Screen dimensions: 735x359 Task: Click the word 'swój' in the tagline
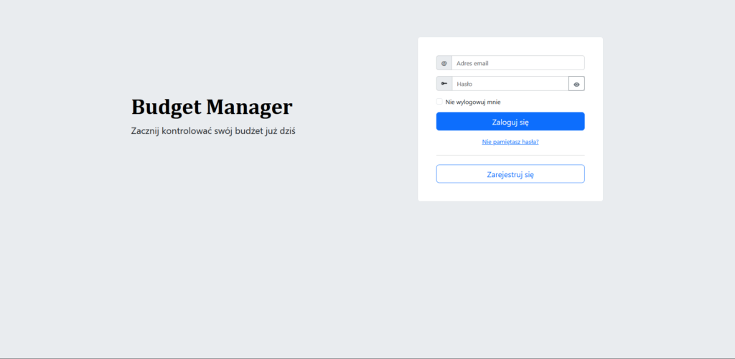click(225, 132)
